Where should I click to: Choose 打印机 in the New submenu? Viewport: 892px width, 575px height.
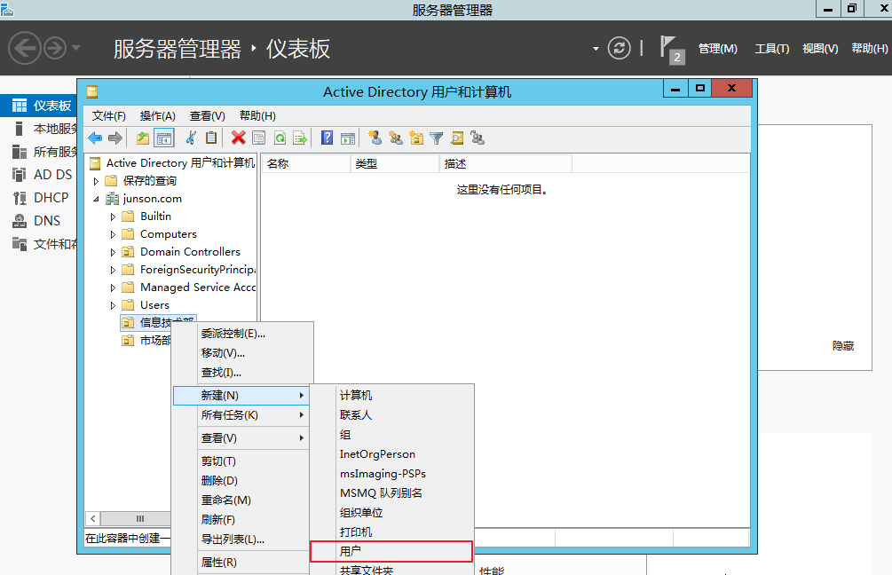click(x=391, y=532)
